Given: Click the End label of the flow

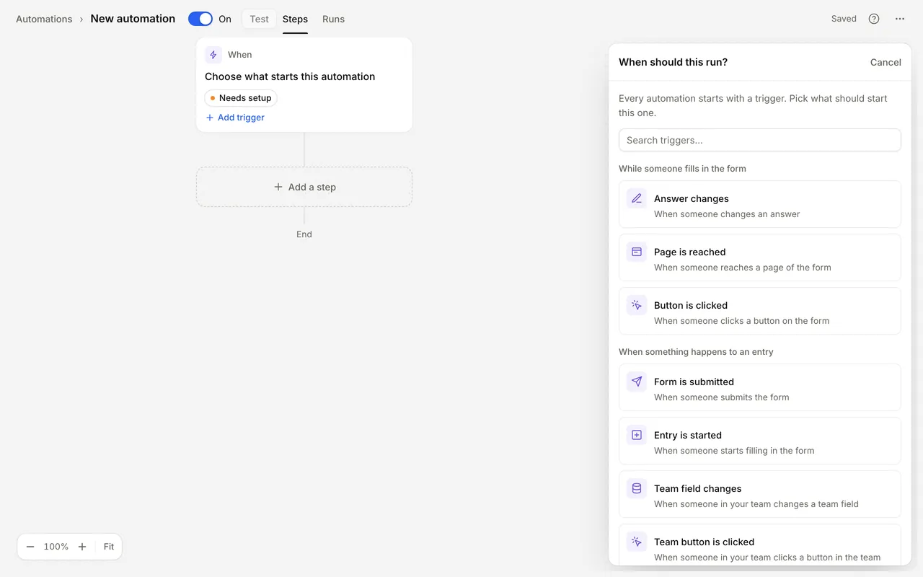Looking at the screenshot, I should tap(304, 234).
